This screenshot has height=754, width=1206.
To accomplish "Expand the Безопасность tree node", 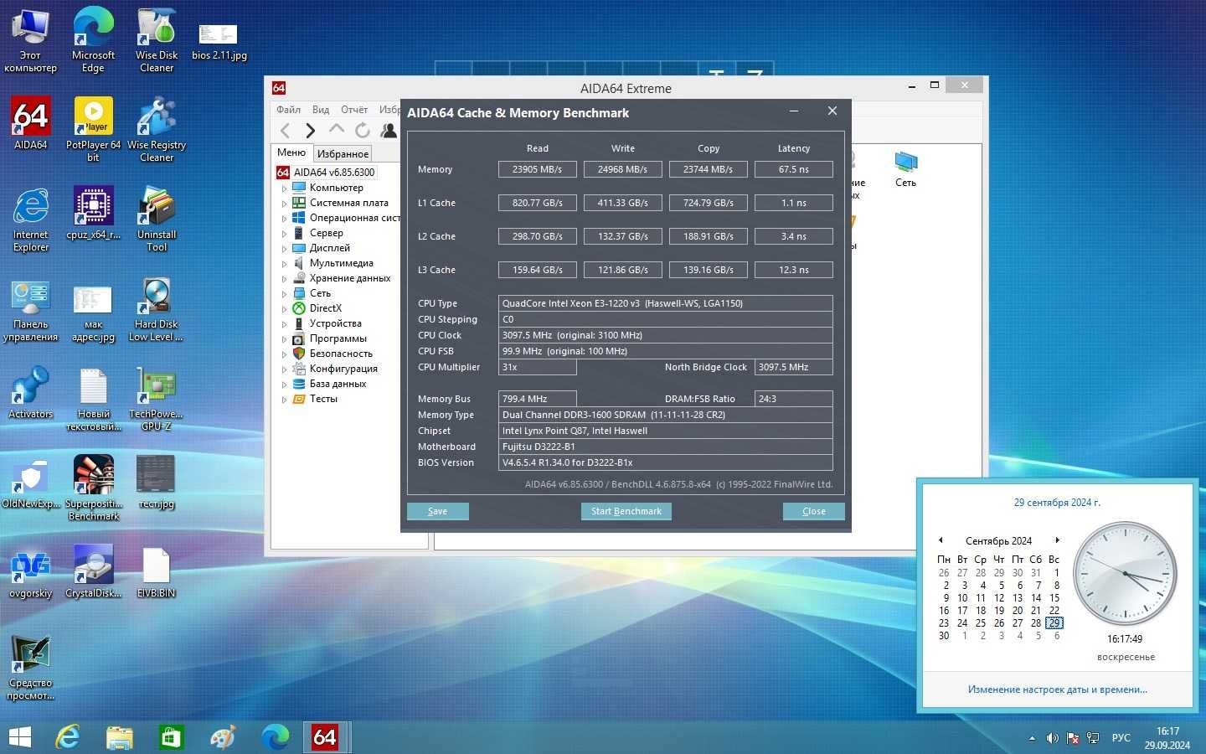I will [284, 354].
